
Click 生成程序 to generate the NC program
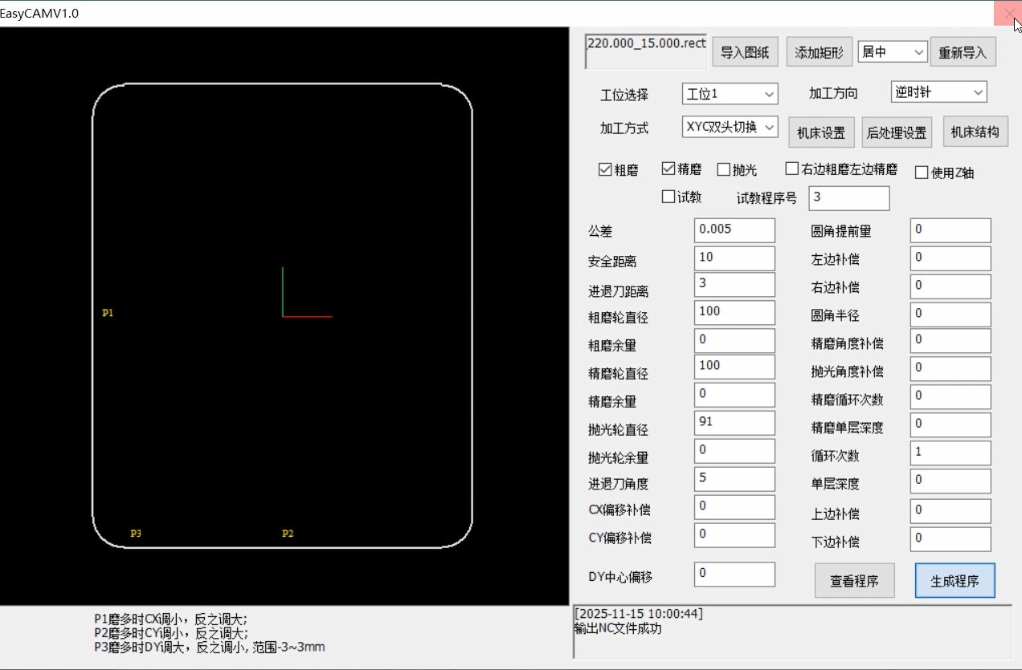(x=955, y=580)
